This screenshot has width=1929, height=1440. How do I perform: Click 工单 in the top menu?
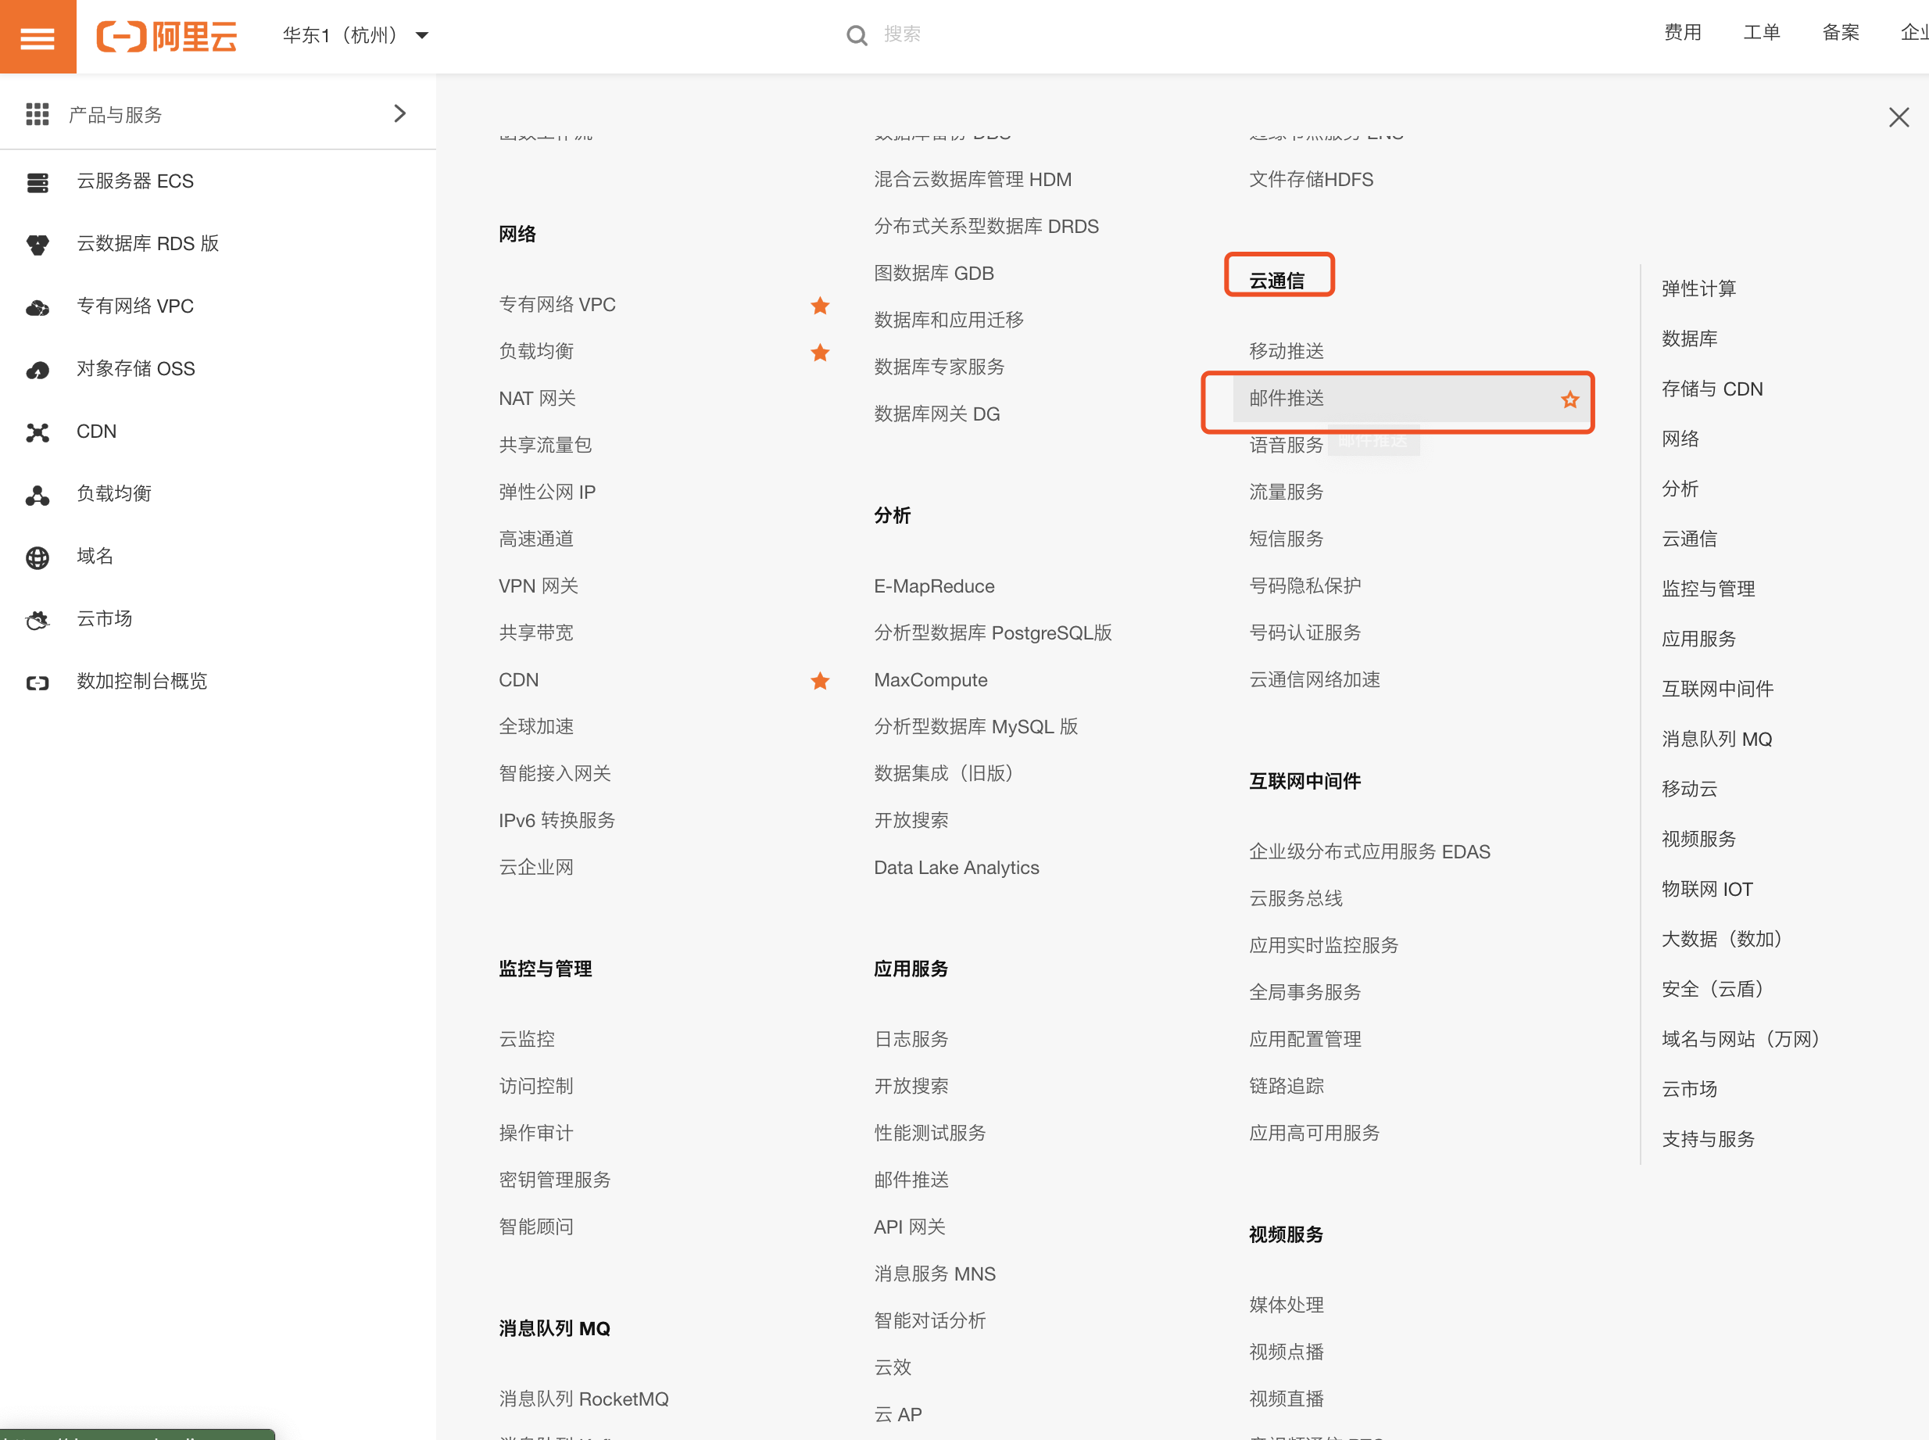pyautogui.click(x=1761, y=32)
